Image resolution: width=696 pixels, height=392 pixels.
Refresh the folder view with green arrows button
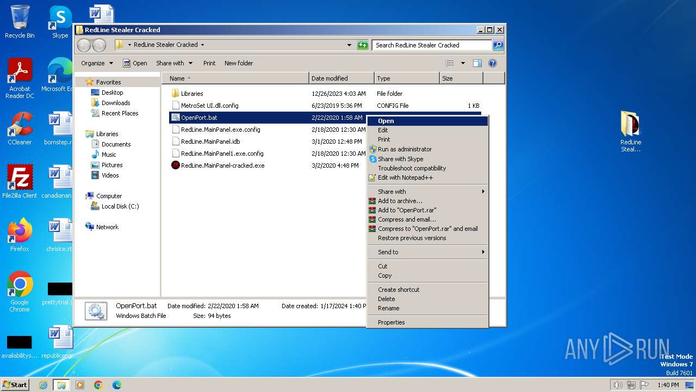363,45
